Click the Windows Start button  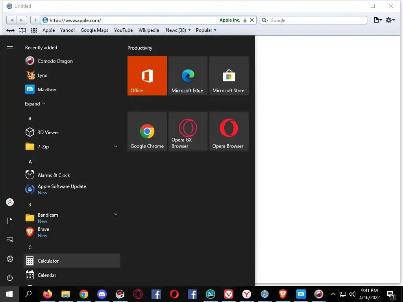click(9, 294)
